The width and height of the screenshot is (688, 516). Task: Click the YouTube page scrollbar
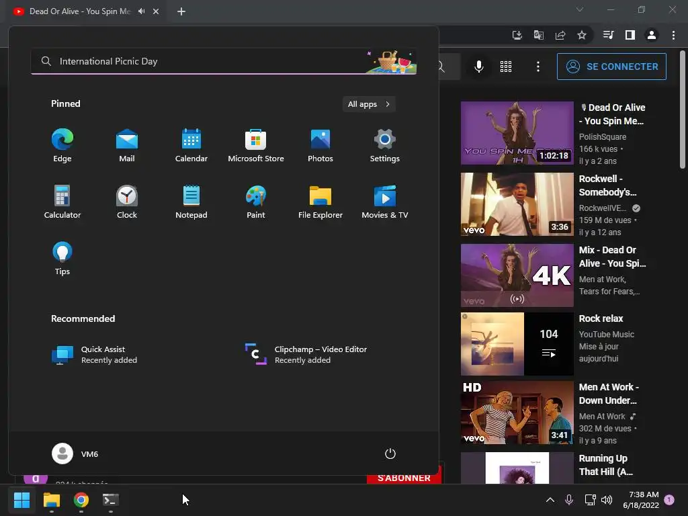tap(683, 110)
